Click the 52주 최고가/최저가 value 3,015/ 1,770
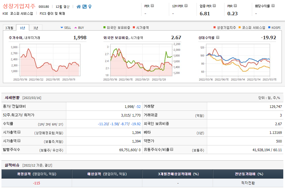285x191 pixels. pyautogui.click(x=131, y=115)
